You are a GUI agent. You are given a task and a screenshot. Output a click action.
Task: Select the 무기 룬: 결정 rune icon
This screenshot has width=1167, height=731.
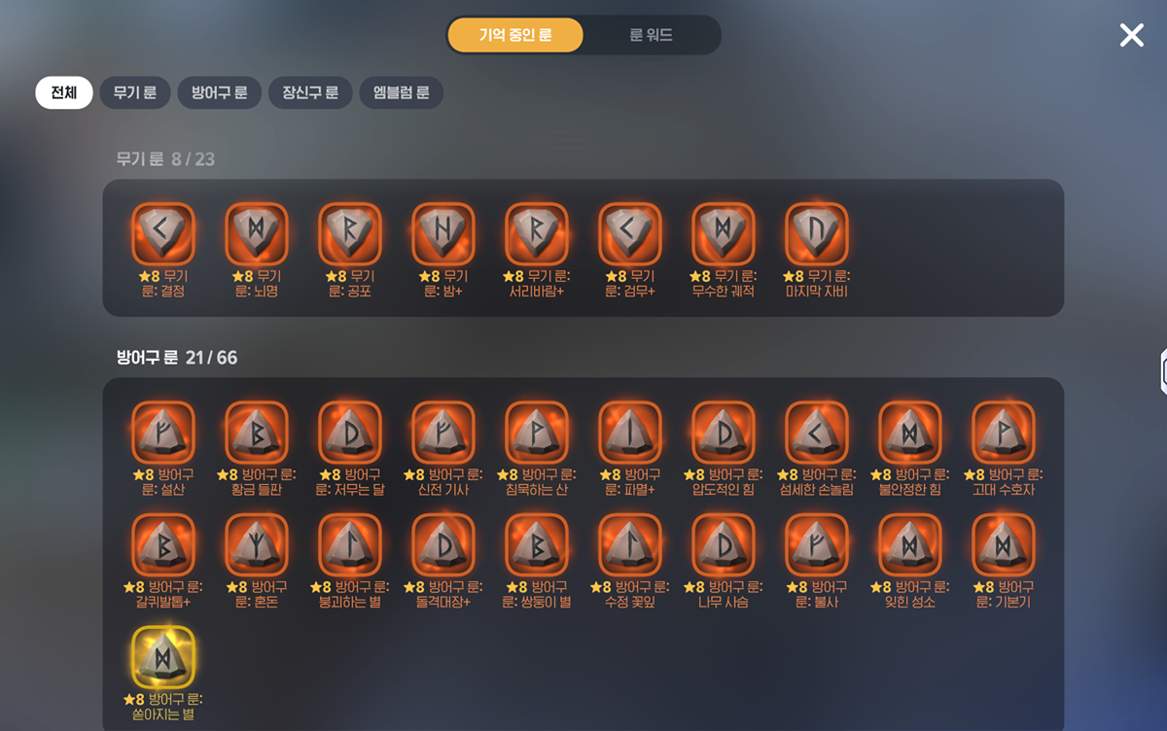pyautogui.click(x=163, y=233)
